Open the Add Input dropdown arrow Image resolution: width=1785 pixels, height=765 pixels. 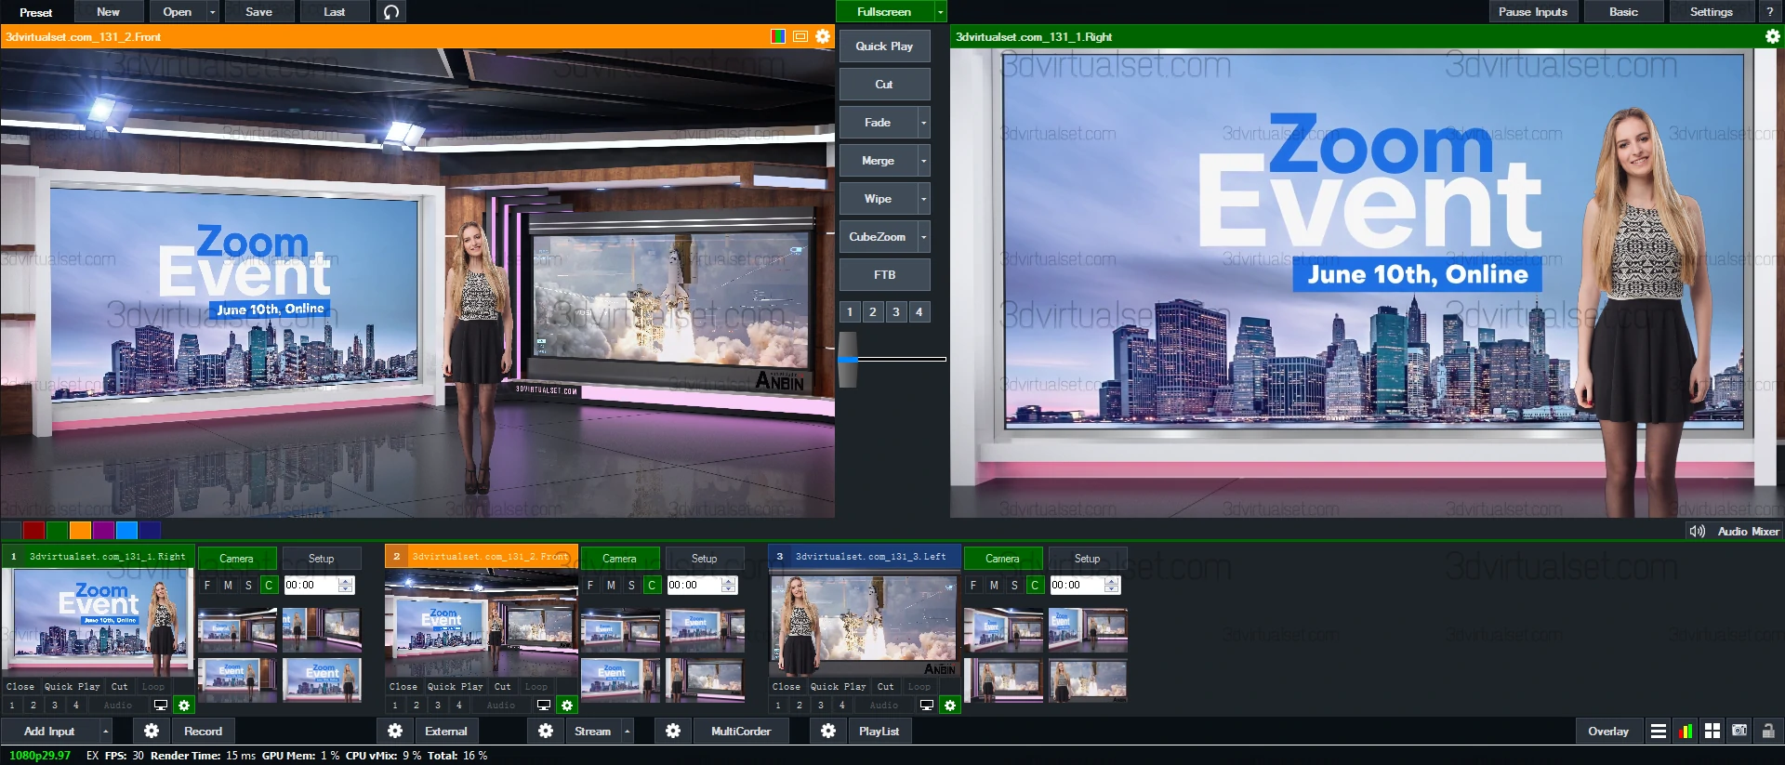pos(105,732)
